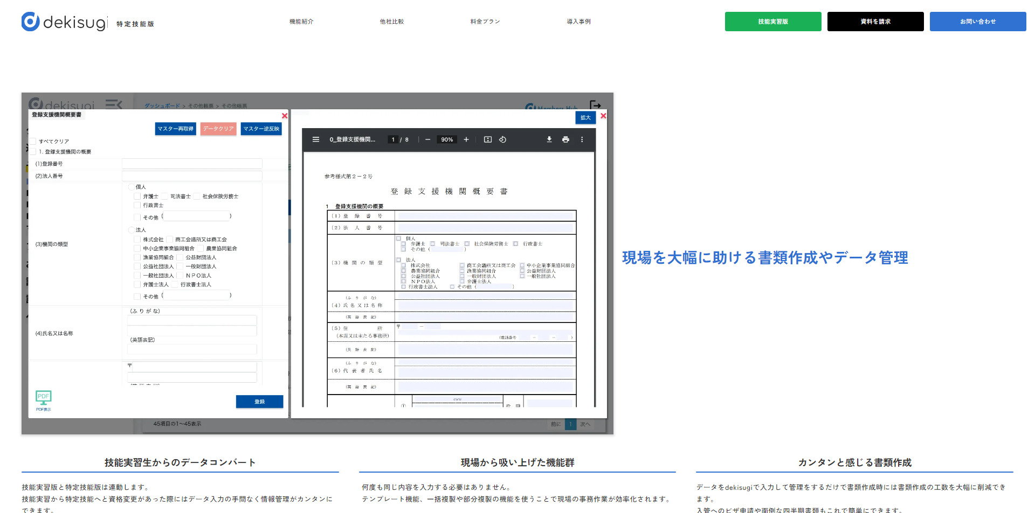Tick the 農業協同組合 checkbox in the form

pyautogui.click(x=200, y=249)
